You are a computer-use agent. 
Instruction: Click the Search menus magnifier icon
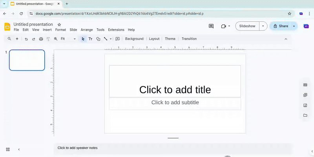pos(9,39)
